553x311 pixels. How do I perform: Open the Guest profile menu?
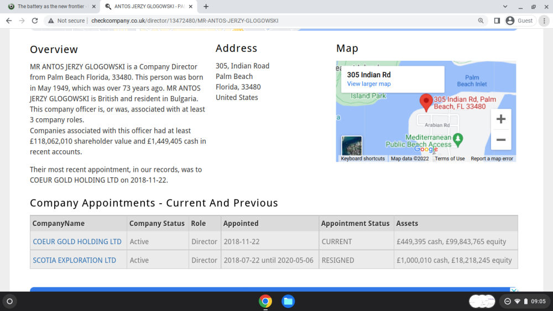520,21
